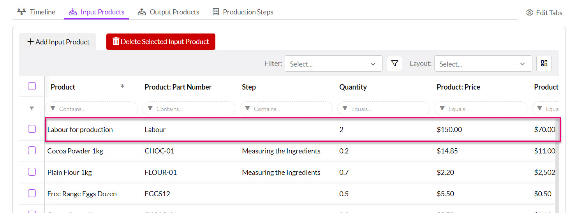Click the FLOUR-01 part number cell
Image resolution: width=576 pixels, height=213 pixels.
point(160,173)
